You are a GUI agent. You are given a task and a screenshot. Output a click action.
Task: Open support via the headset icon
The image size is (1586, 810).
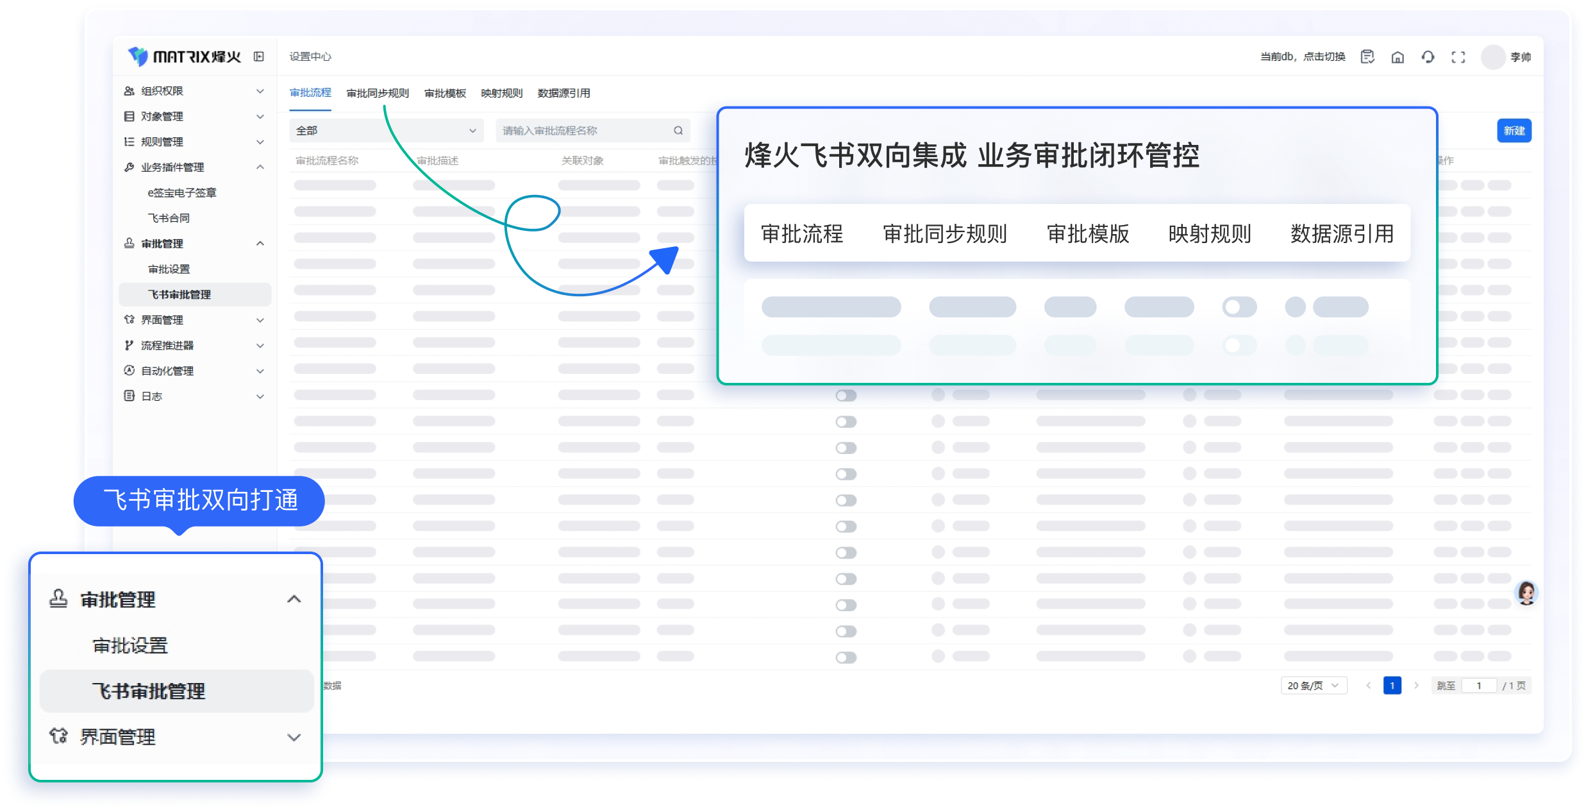[1428, 56]
